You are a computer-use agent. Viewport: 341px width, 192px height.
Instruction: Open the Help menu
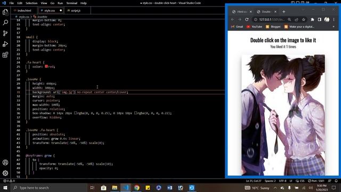[84, 3]
